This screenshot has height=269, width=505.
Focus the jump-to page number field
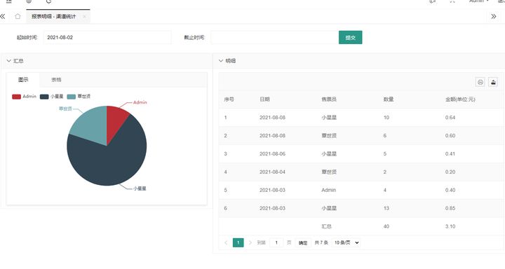pyautogui.click(x=276, y=242)
